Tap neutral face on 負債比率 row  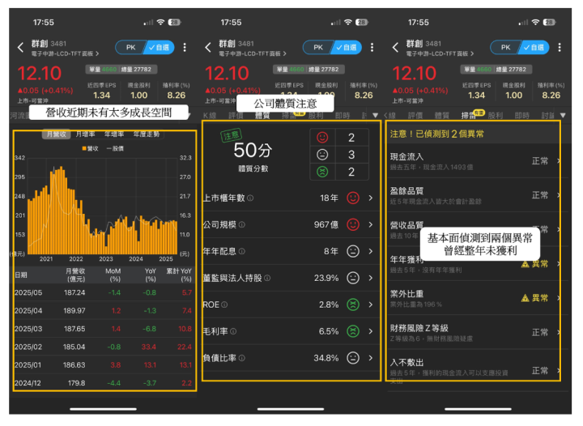coord(353,358)
